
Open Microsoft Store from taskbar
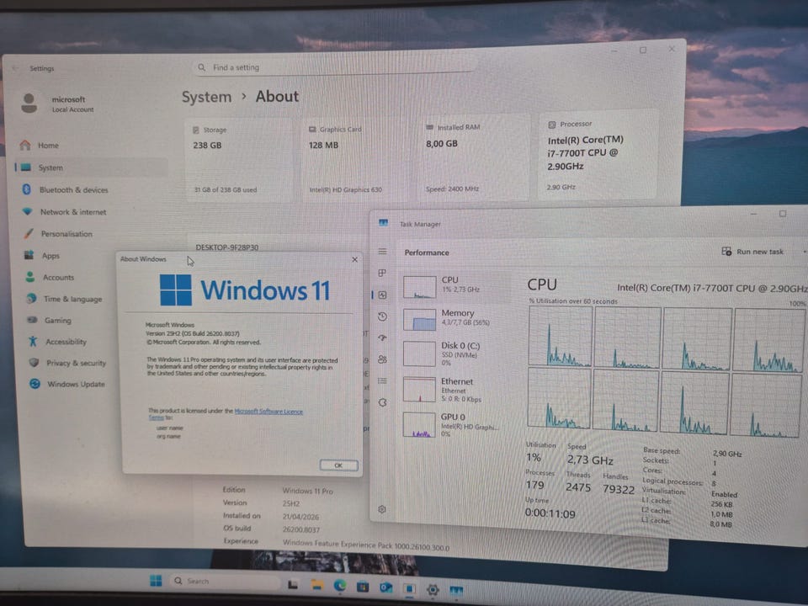tap(363, 587)
